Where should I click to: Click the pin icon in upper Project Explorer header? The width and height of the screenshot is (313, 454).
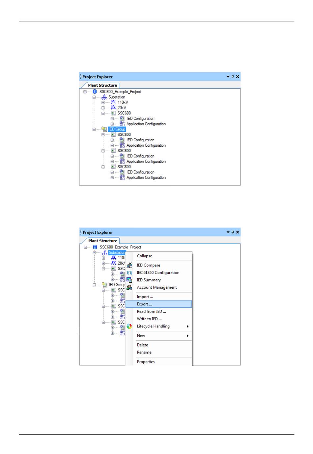(x=233, y=77)
